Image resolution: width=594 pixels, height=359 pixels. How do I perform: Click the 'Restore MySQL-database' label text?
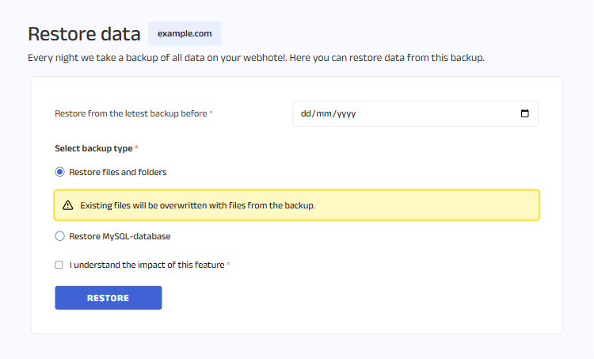(x=120, y=236)
